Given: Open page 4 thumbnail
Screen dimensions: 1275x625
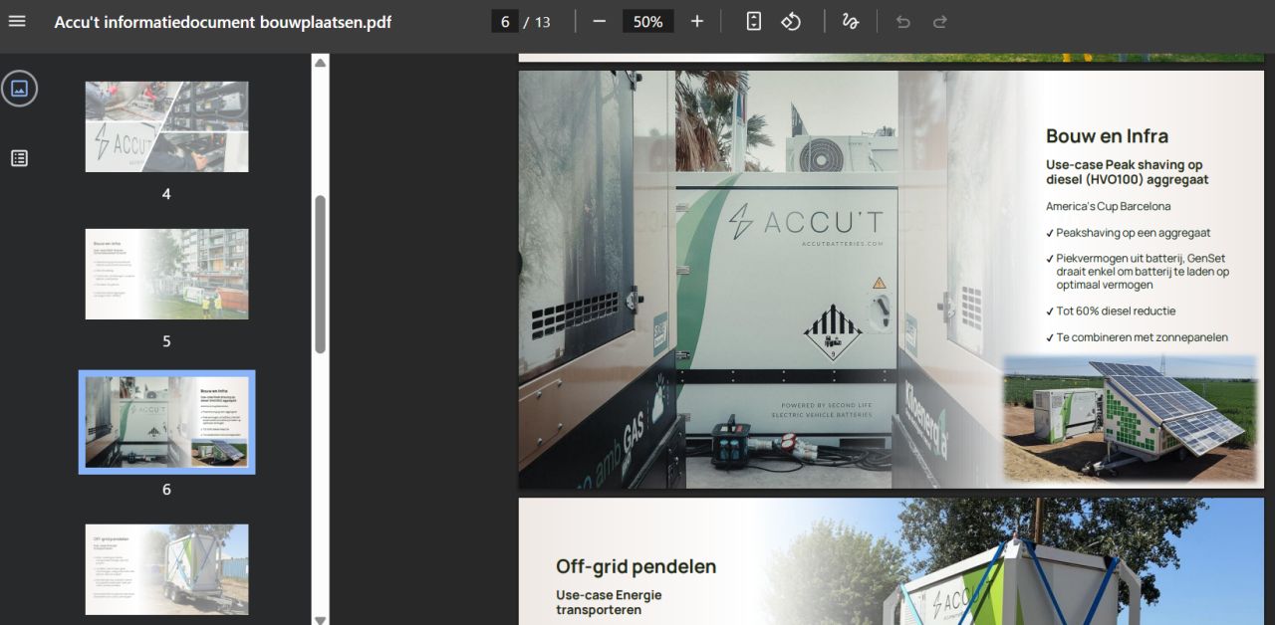Looking at the screenshot, I should (x=166, y=126).
